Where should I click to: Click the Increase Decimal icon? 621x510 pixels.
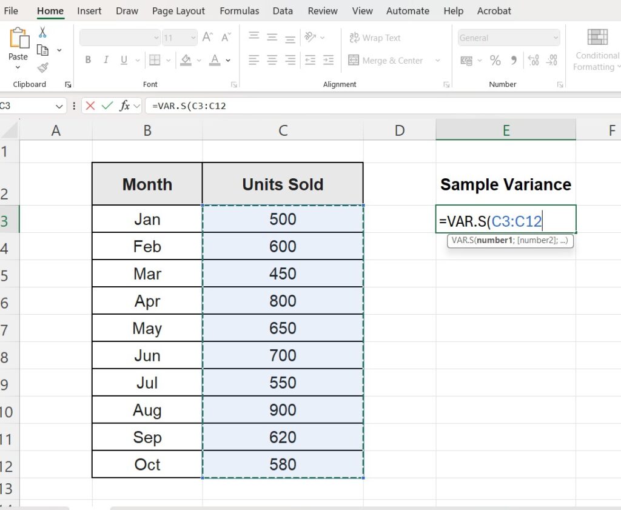534,60
